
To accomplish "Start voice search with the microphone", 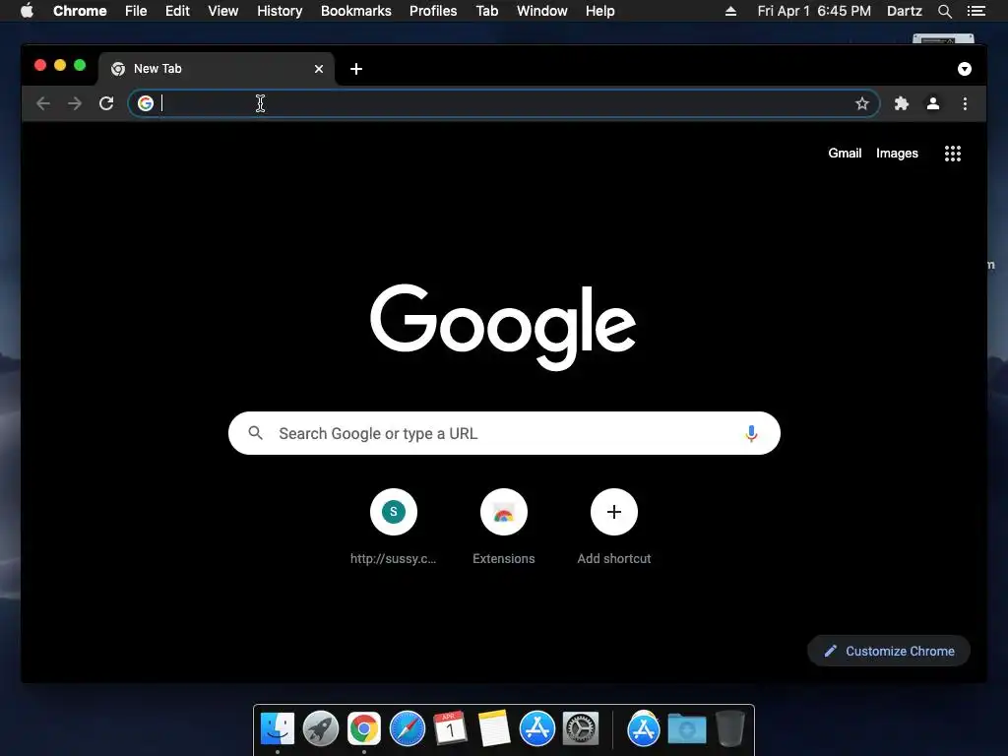I will point(751,433).
